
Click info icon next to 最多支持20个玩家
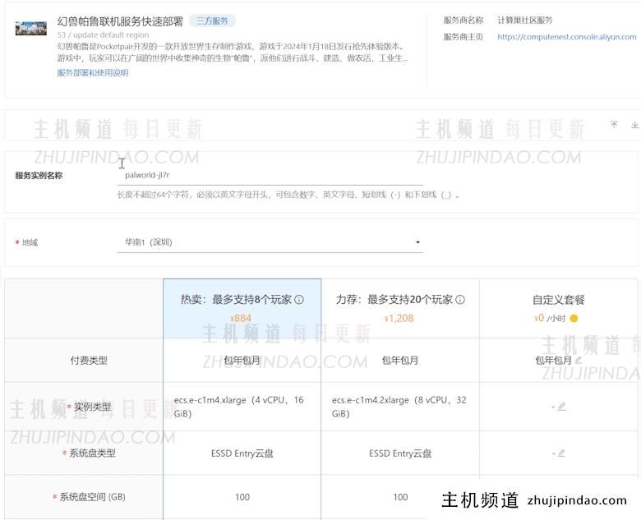(x=460, y=300)
